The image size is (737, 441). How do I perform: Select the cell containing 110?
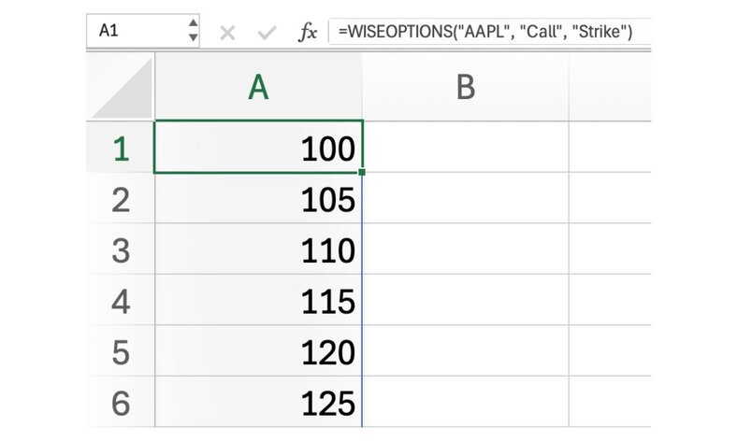point(258,250)
